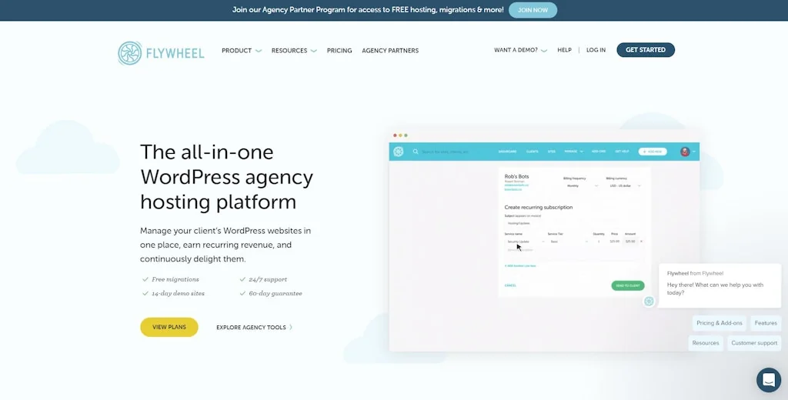Choose the Customer support chat option

click(x=754, y=343)
